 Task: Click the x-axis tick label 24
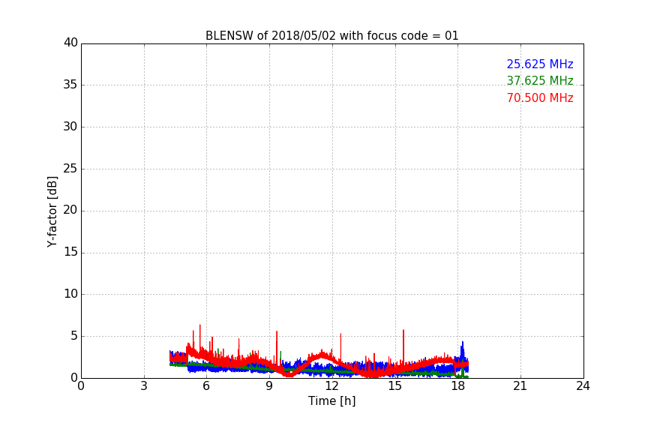point(583,386)
